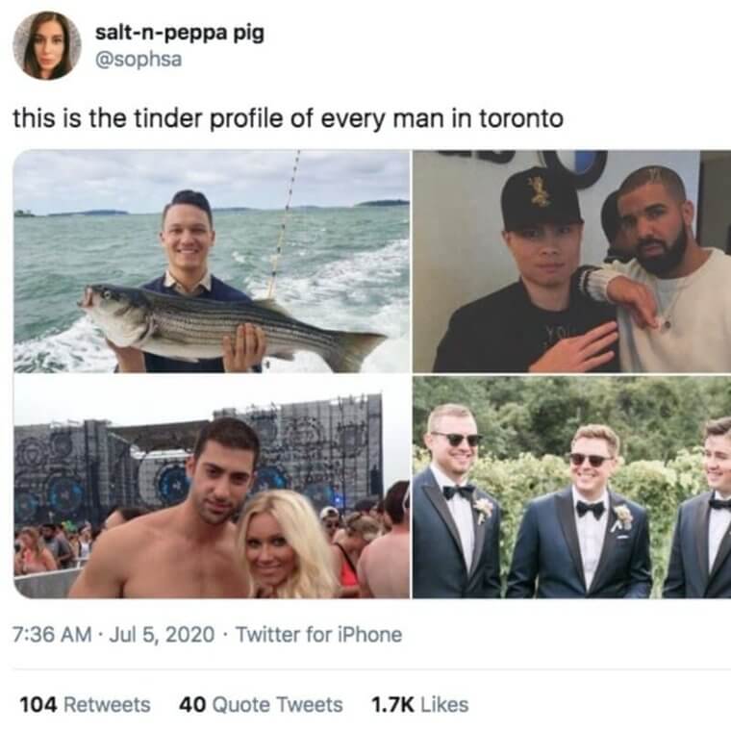The height and width of the screenshot is (731, 731).
Task: Open the photo of man holding fish
Action: point(212,261)
